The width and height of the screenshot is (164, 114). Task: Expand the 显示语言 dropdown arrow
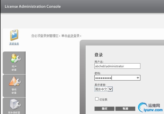pos(110,89)
